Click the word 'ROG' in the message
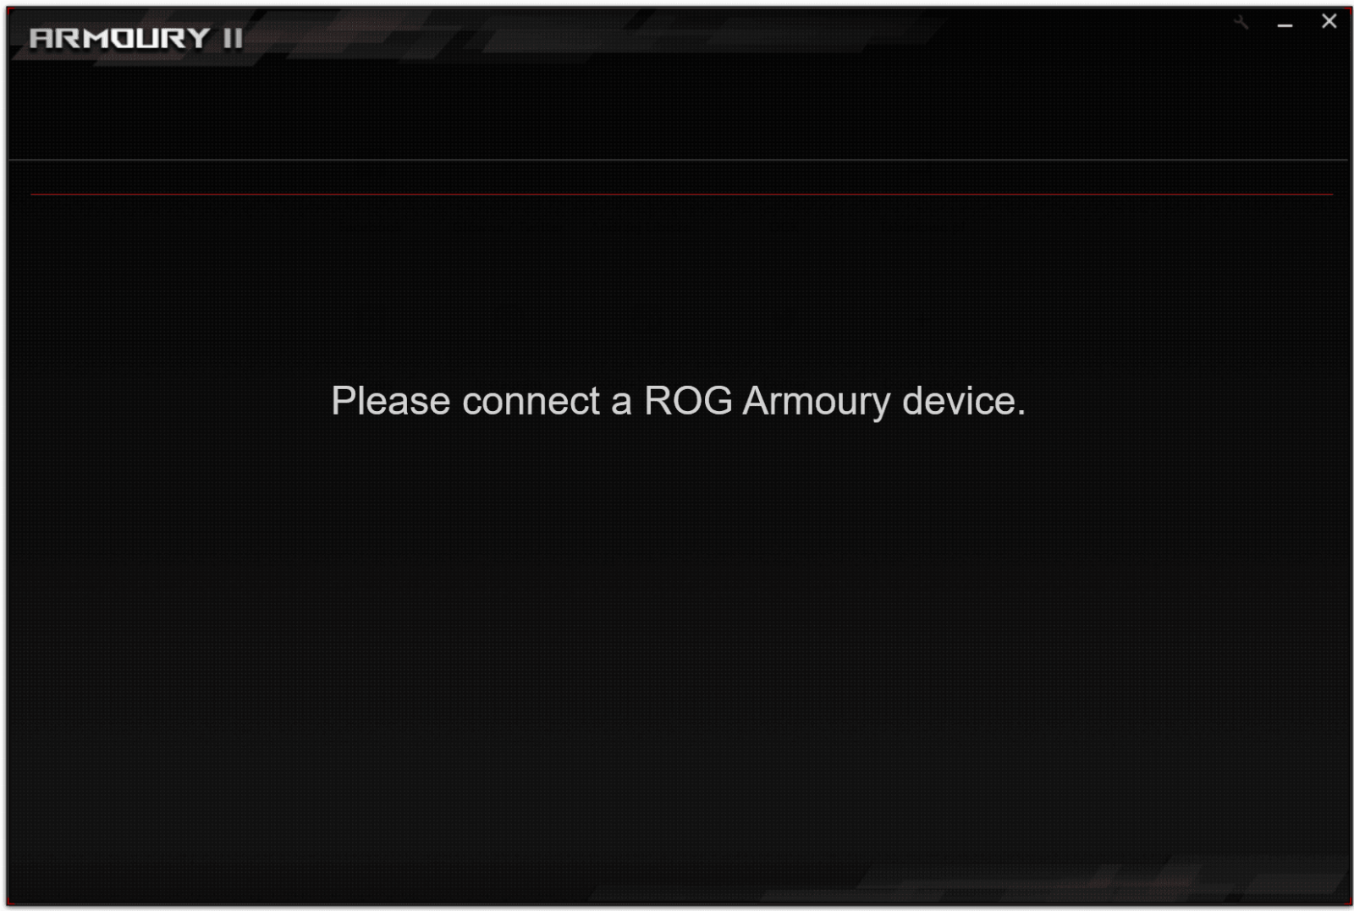1354x911 pixels. coord(688,401)
